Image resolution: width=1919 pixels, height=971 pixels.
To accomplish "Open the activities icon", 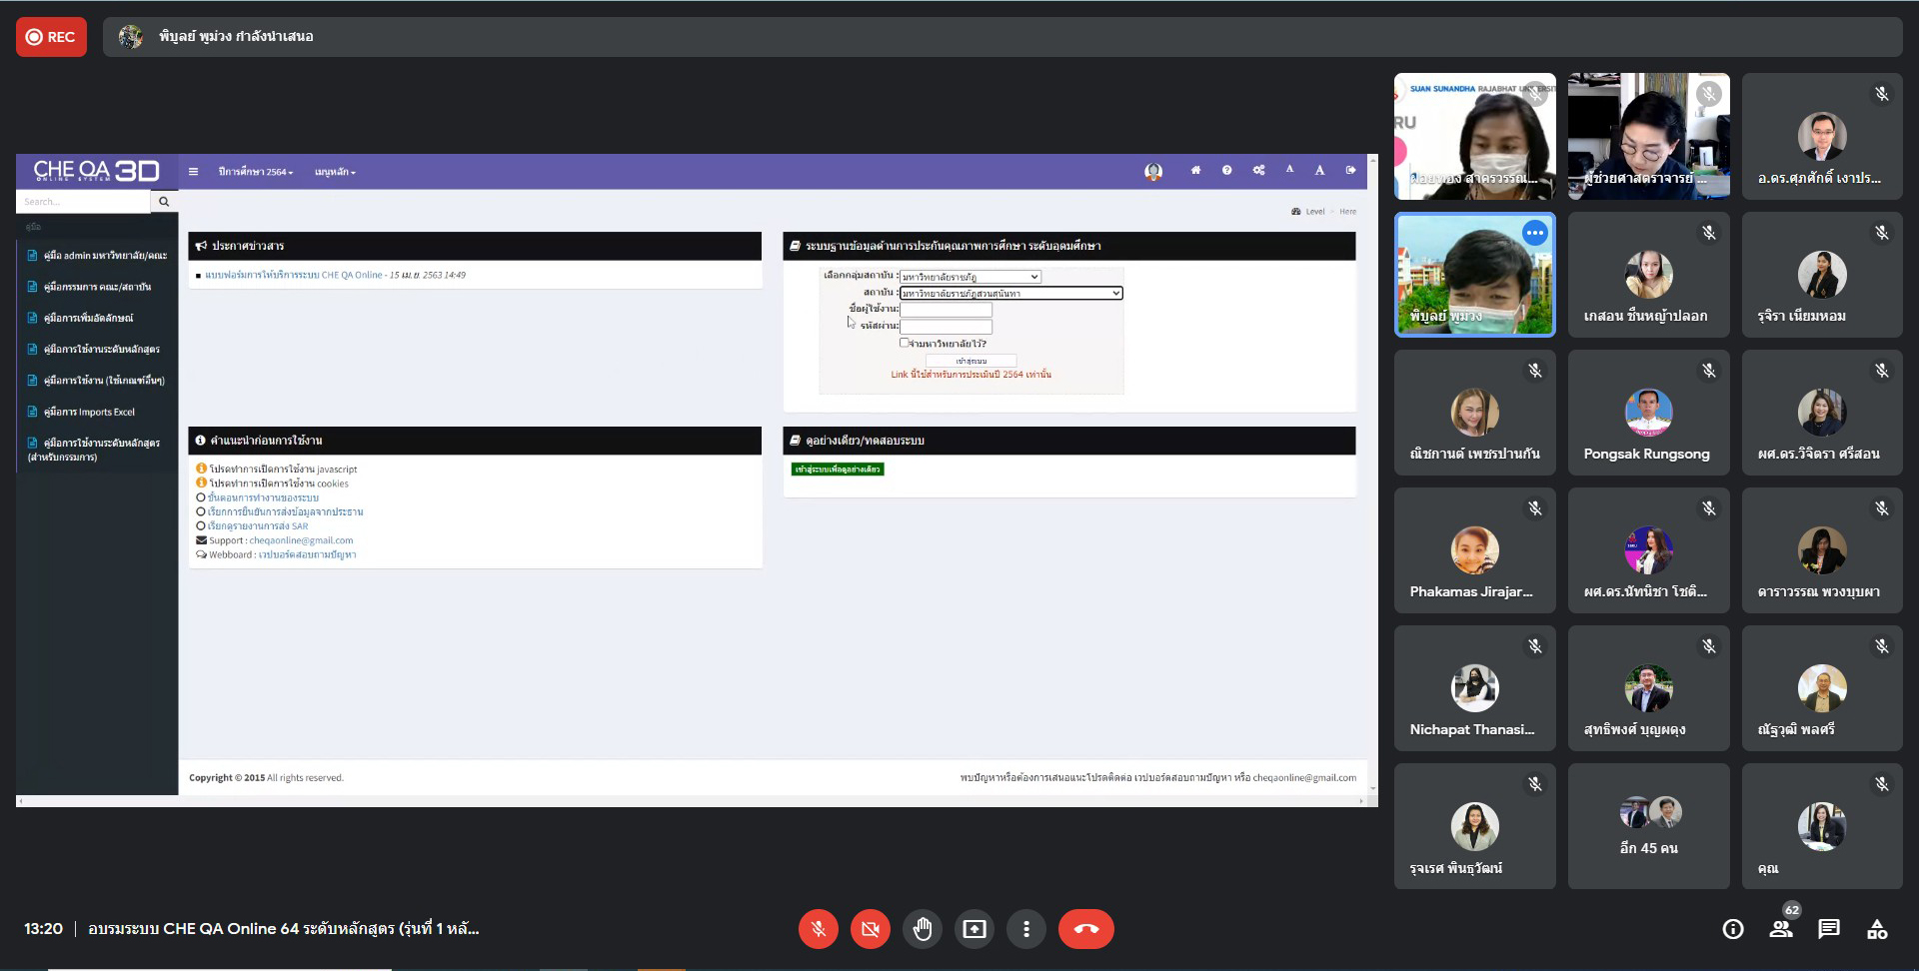I will pos(1877,929).
